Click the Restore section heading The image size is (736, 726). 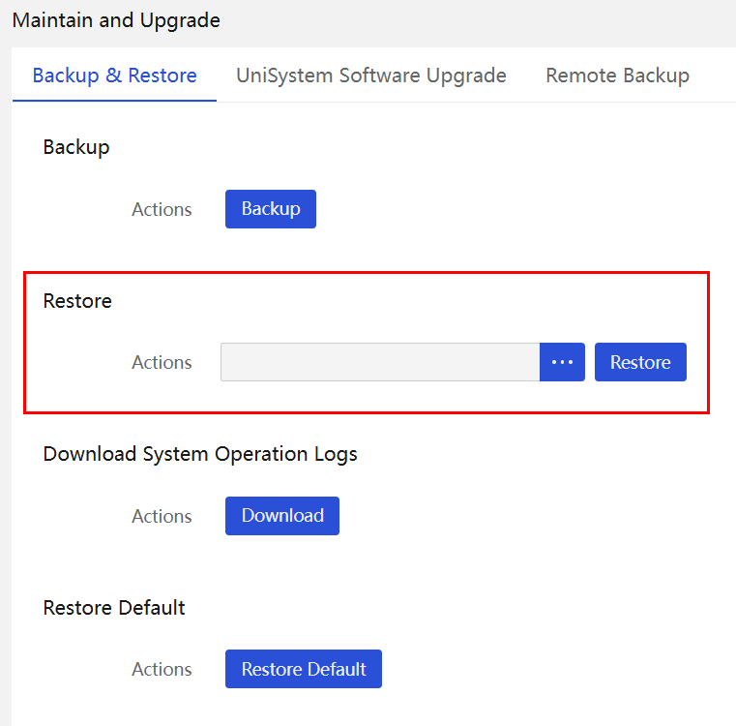click(x=77, y=301)
